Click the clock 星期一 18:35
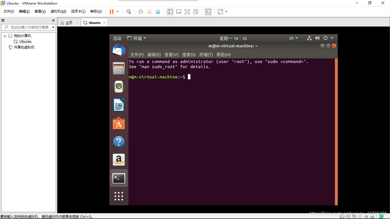The height and width of the screenshot is (219, 390). coord(233,38)
